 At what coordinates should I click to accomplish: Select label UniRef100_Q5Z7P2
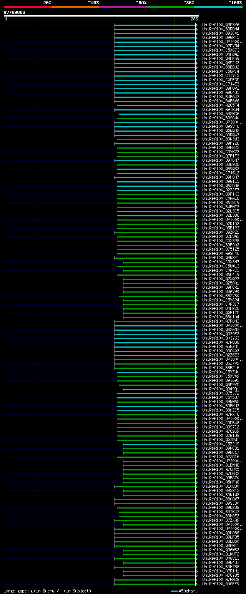pos(221,363)
